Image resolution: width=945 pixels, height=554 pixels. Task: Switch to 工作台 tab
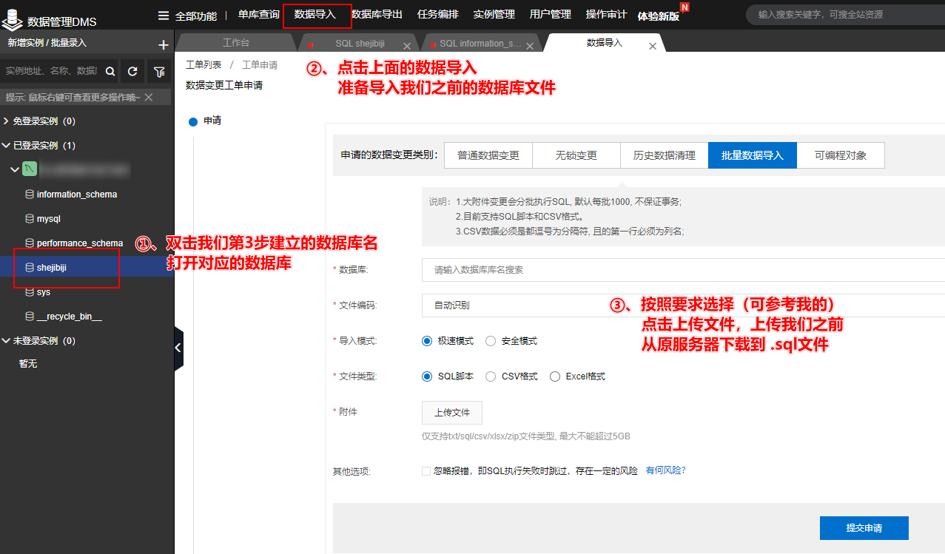236,43
